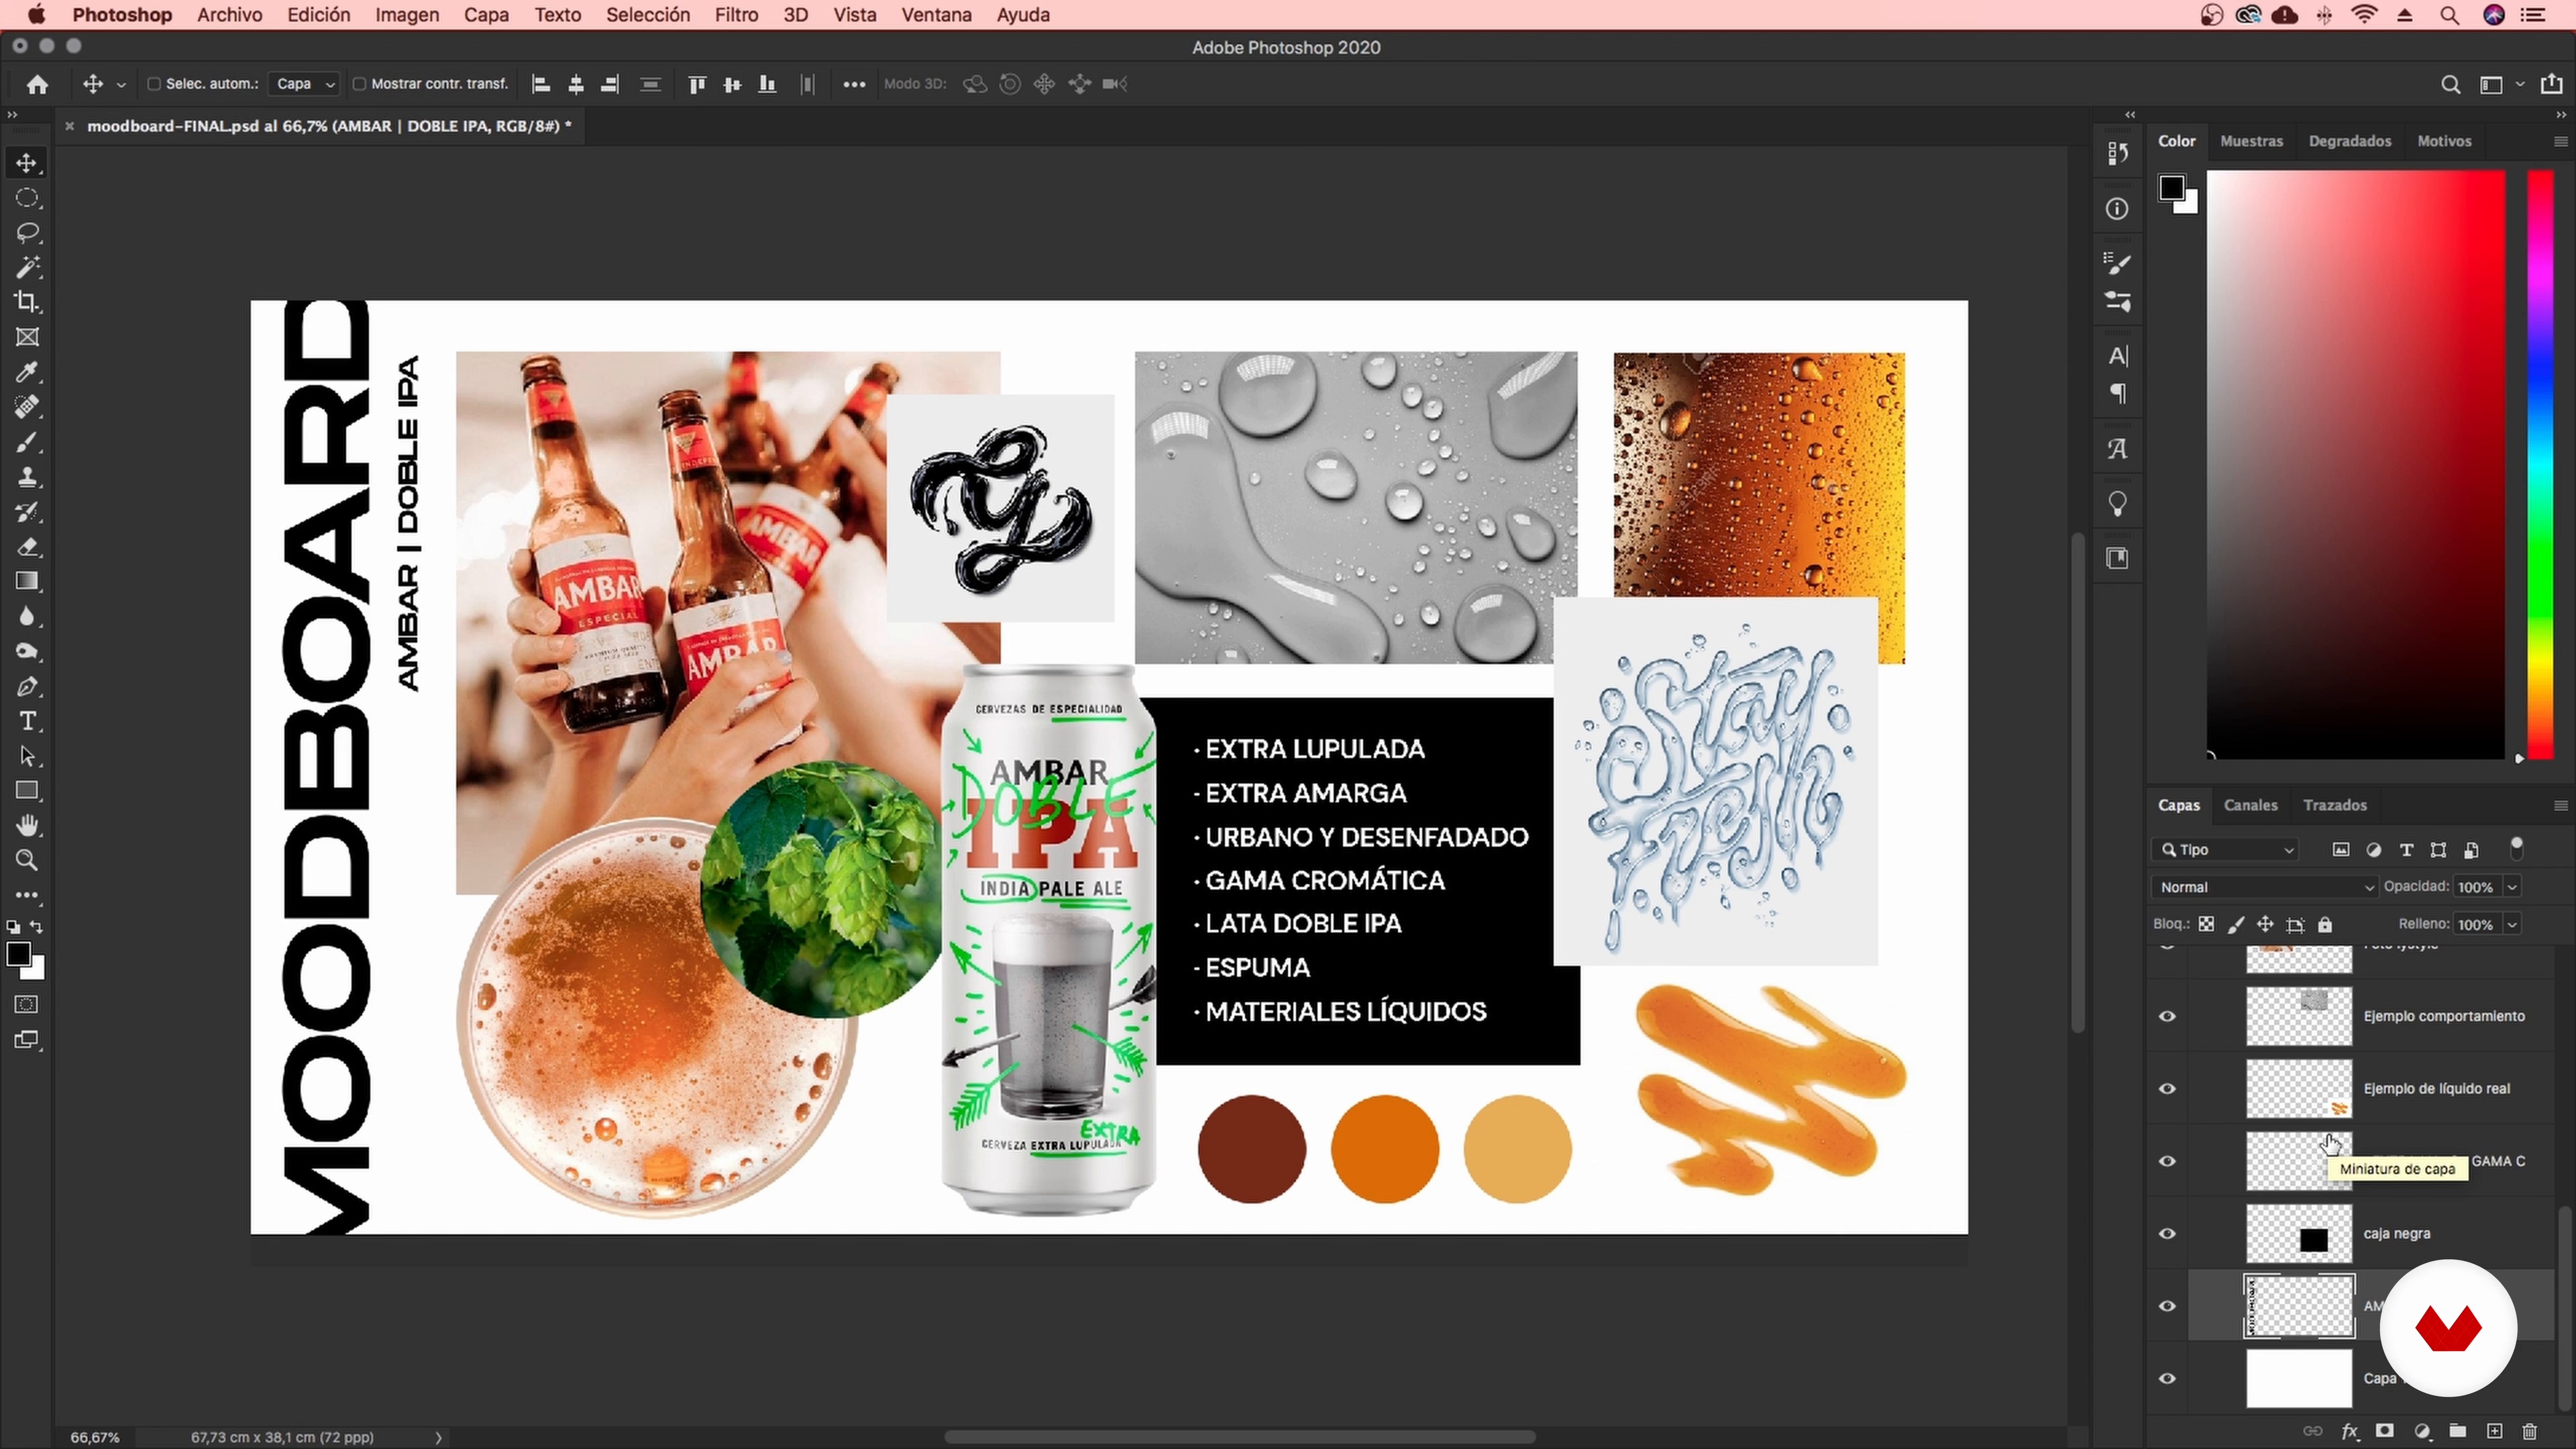The width and height of the screenshot is (2576, 1449).
Task: Select the Zoom tool
Action: pos(27,860)
